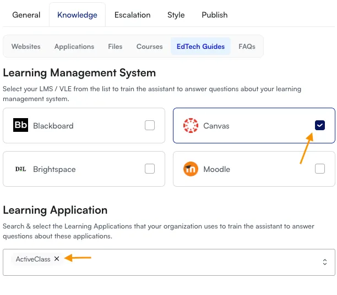Click the Blackboard Bb logo icon
The image size is (337, 295).
pyautogui.click(x=20, y=125)
